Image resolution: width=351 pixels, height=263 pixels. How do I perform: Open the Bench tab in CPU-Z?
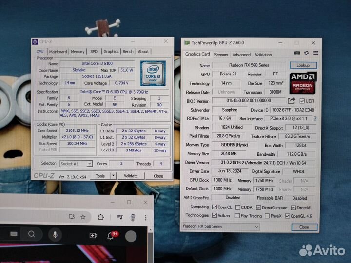(128, 52)
